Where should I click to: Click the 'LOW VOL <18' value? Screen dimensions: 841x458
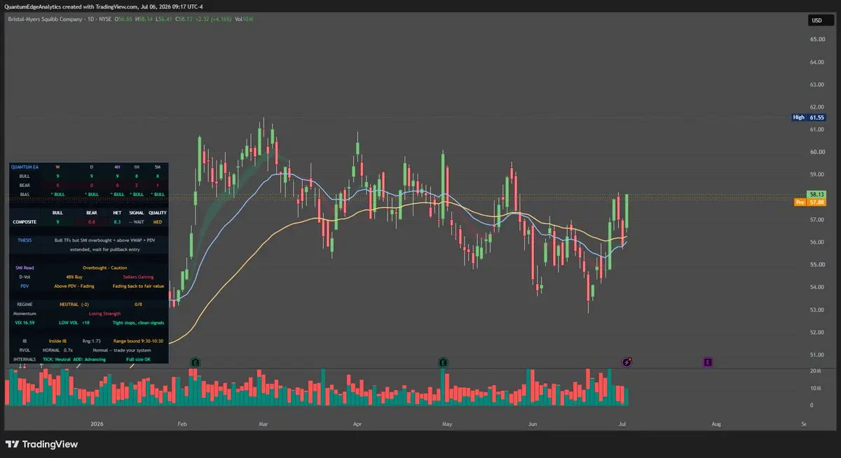[x=74, y=322]
